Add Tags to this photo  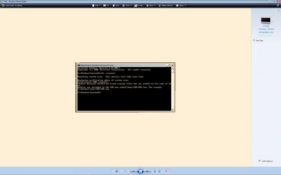point(258,41)
